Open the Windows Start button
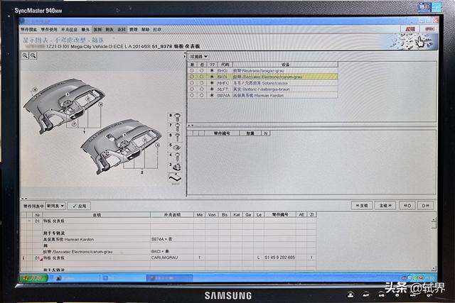 pyautogui.click(x=34, y=277)
